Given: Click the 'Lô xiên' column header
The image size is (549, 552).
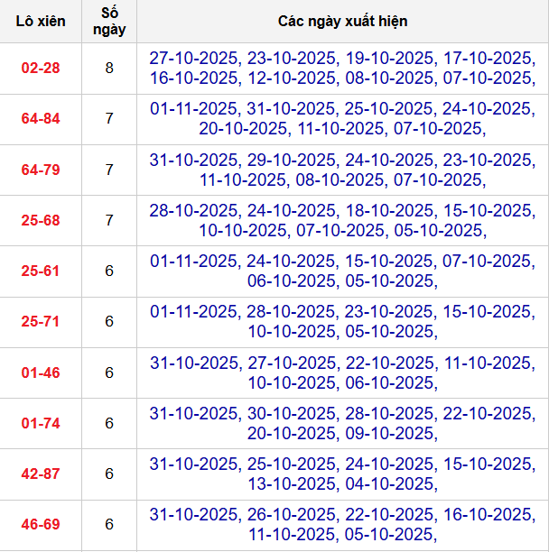Looking at the screenshot, I should point(41,21).
